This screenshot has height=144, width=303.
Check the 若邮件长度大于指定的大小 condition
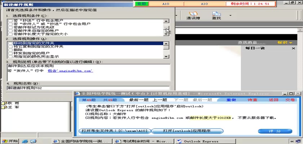10,34
